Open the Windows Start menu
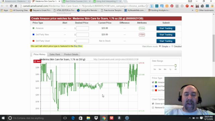The height and width of the screenshot is (121, 215). (3, 118)
